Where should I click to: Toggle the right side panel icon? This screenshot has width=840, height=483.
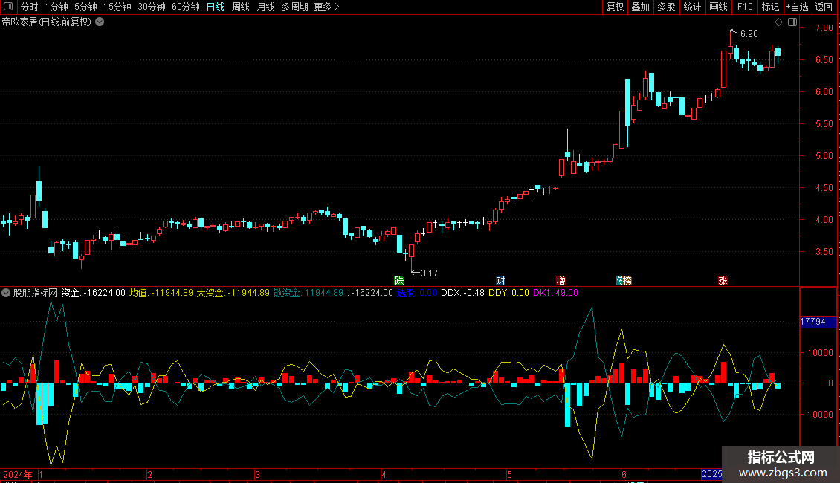(792, 22)
